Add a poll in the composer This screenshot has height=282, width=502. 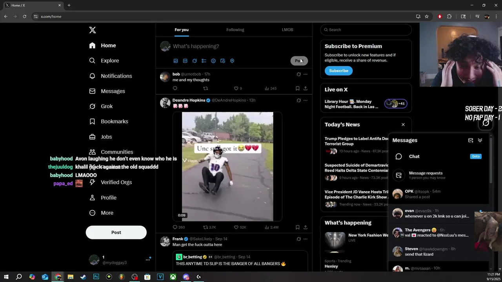pos(204,61)
